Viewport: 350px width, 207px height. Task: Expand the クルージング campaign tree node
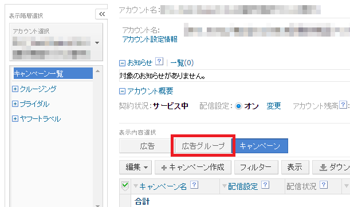pos(15,89)
